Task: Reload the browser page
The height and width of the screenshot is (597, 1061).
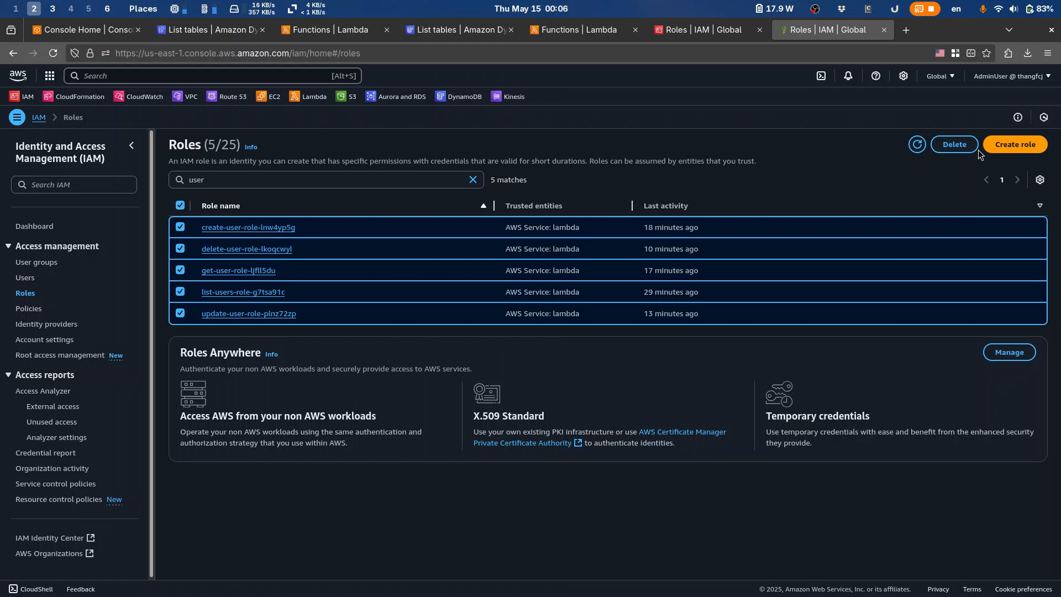Action: (53, 53)
